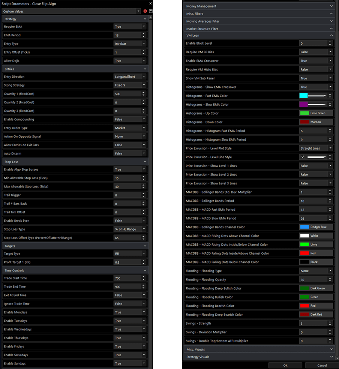The width and height of the screenshot is (339, 369).
Task: Toggle Price Excursion Level Line Style checkbox
Action: [303, 157]
